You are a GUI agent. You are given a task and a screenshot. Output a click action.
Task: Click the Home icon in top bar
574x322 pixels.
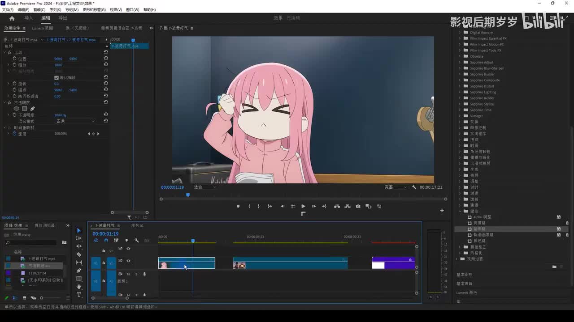click(x=12, y=18)
